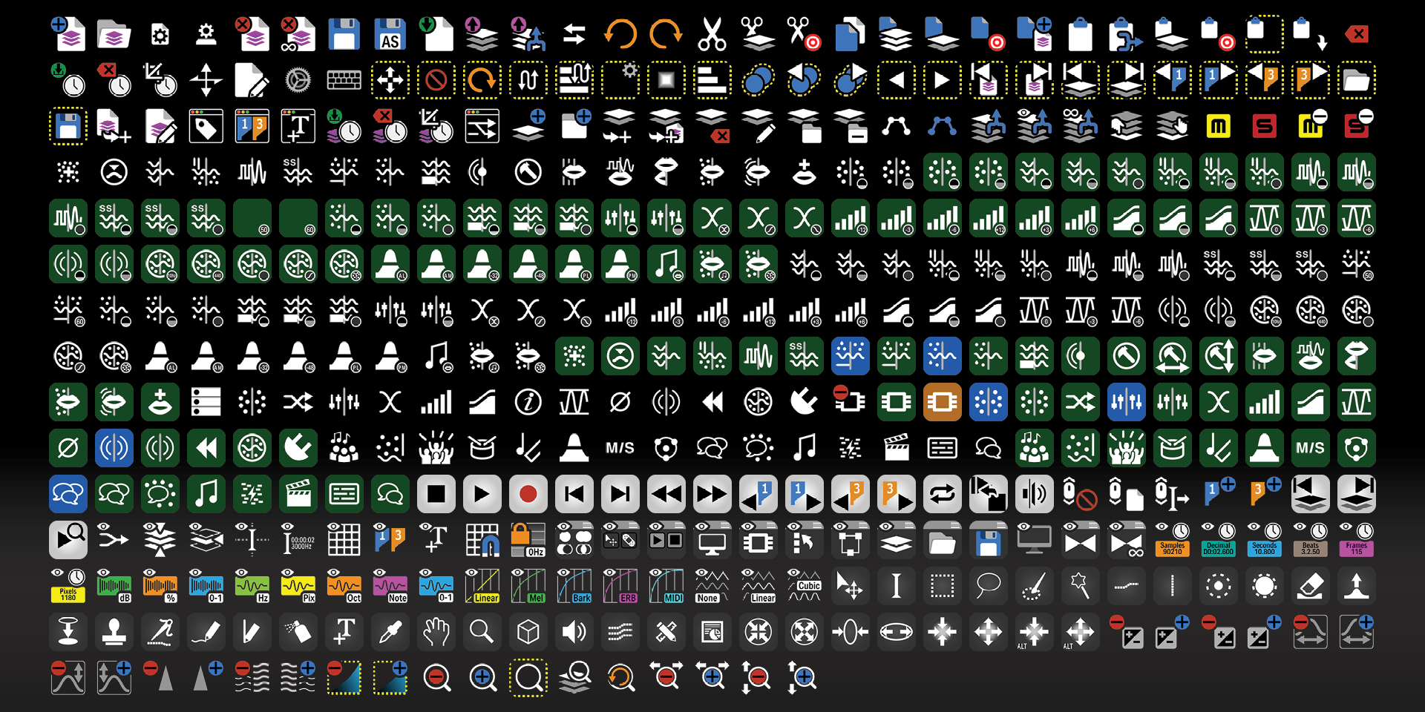Click the green clapperboard icon

tap(298, 494)
